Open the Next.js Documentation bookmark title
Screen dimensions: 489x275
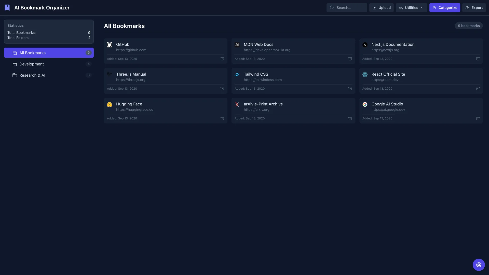tap(393, 44)
